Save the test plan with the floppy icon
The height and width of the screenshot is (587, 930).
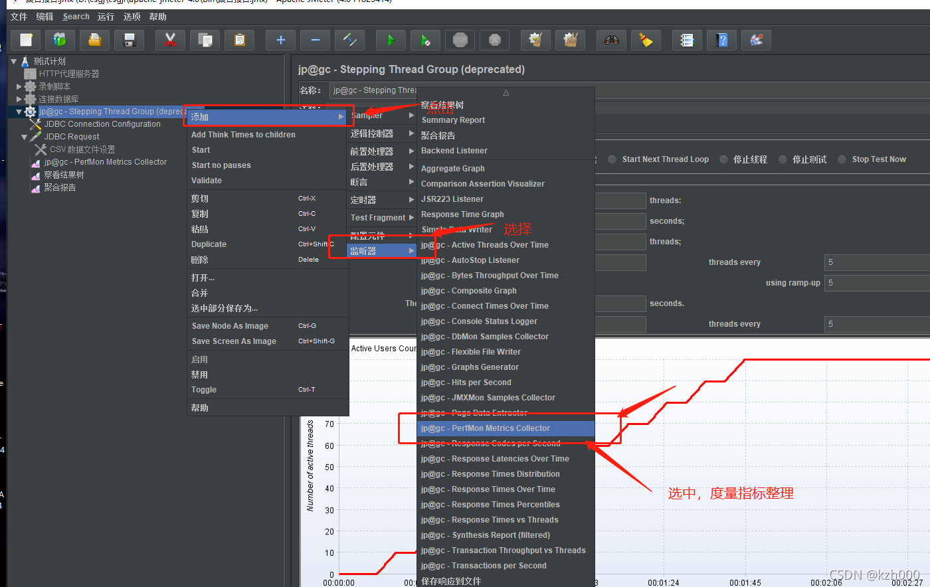(x=130, y=41)
